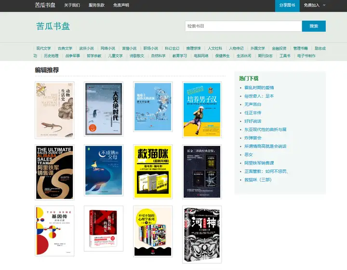Open the 炸弹宴会 link
The height and width of the screenshot is (270, 347).
click(253, 138)
